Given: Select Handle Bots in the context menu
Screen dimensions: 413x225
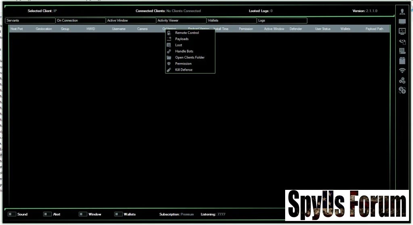Looking at the screenshot, I should pos(184,51).
